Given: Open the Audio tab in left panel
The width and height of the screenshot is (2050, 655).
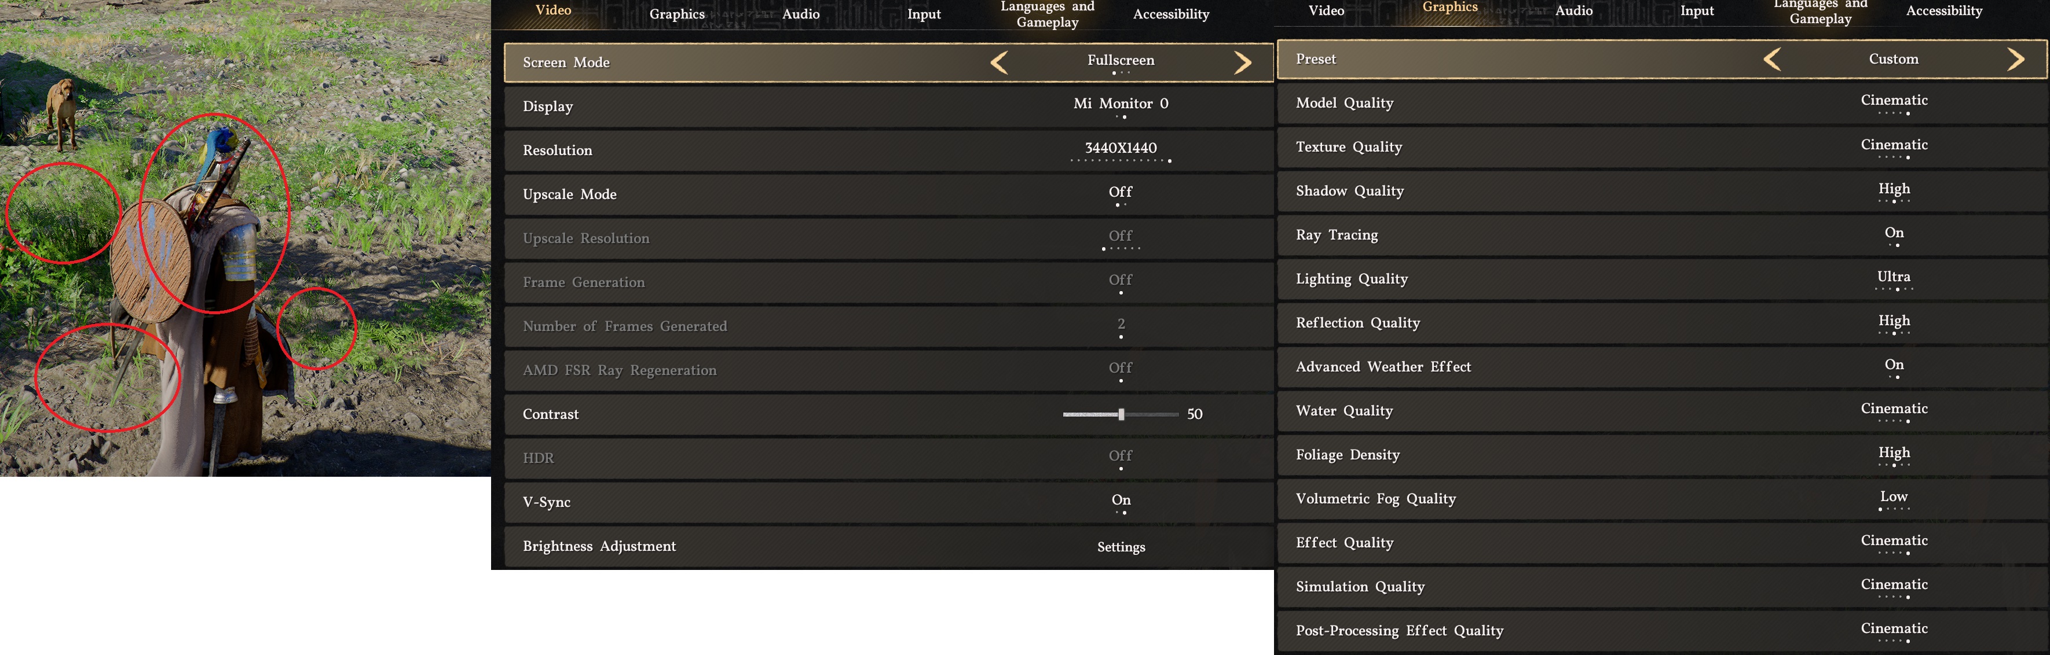Looking at the screenshot, I should tap(800, 14).
